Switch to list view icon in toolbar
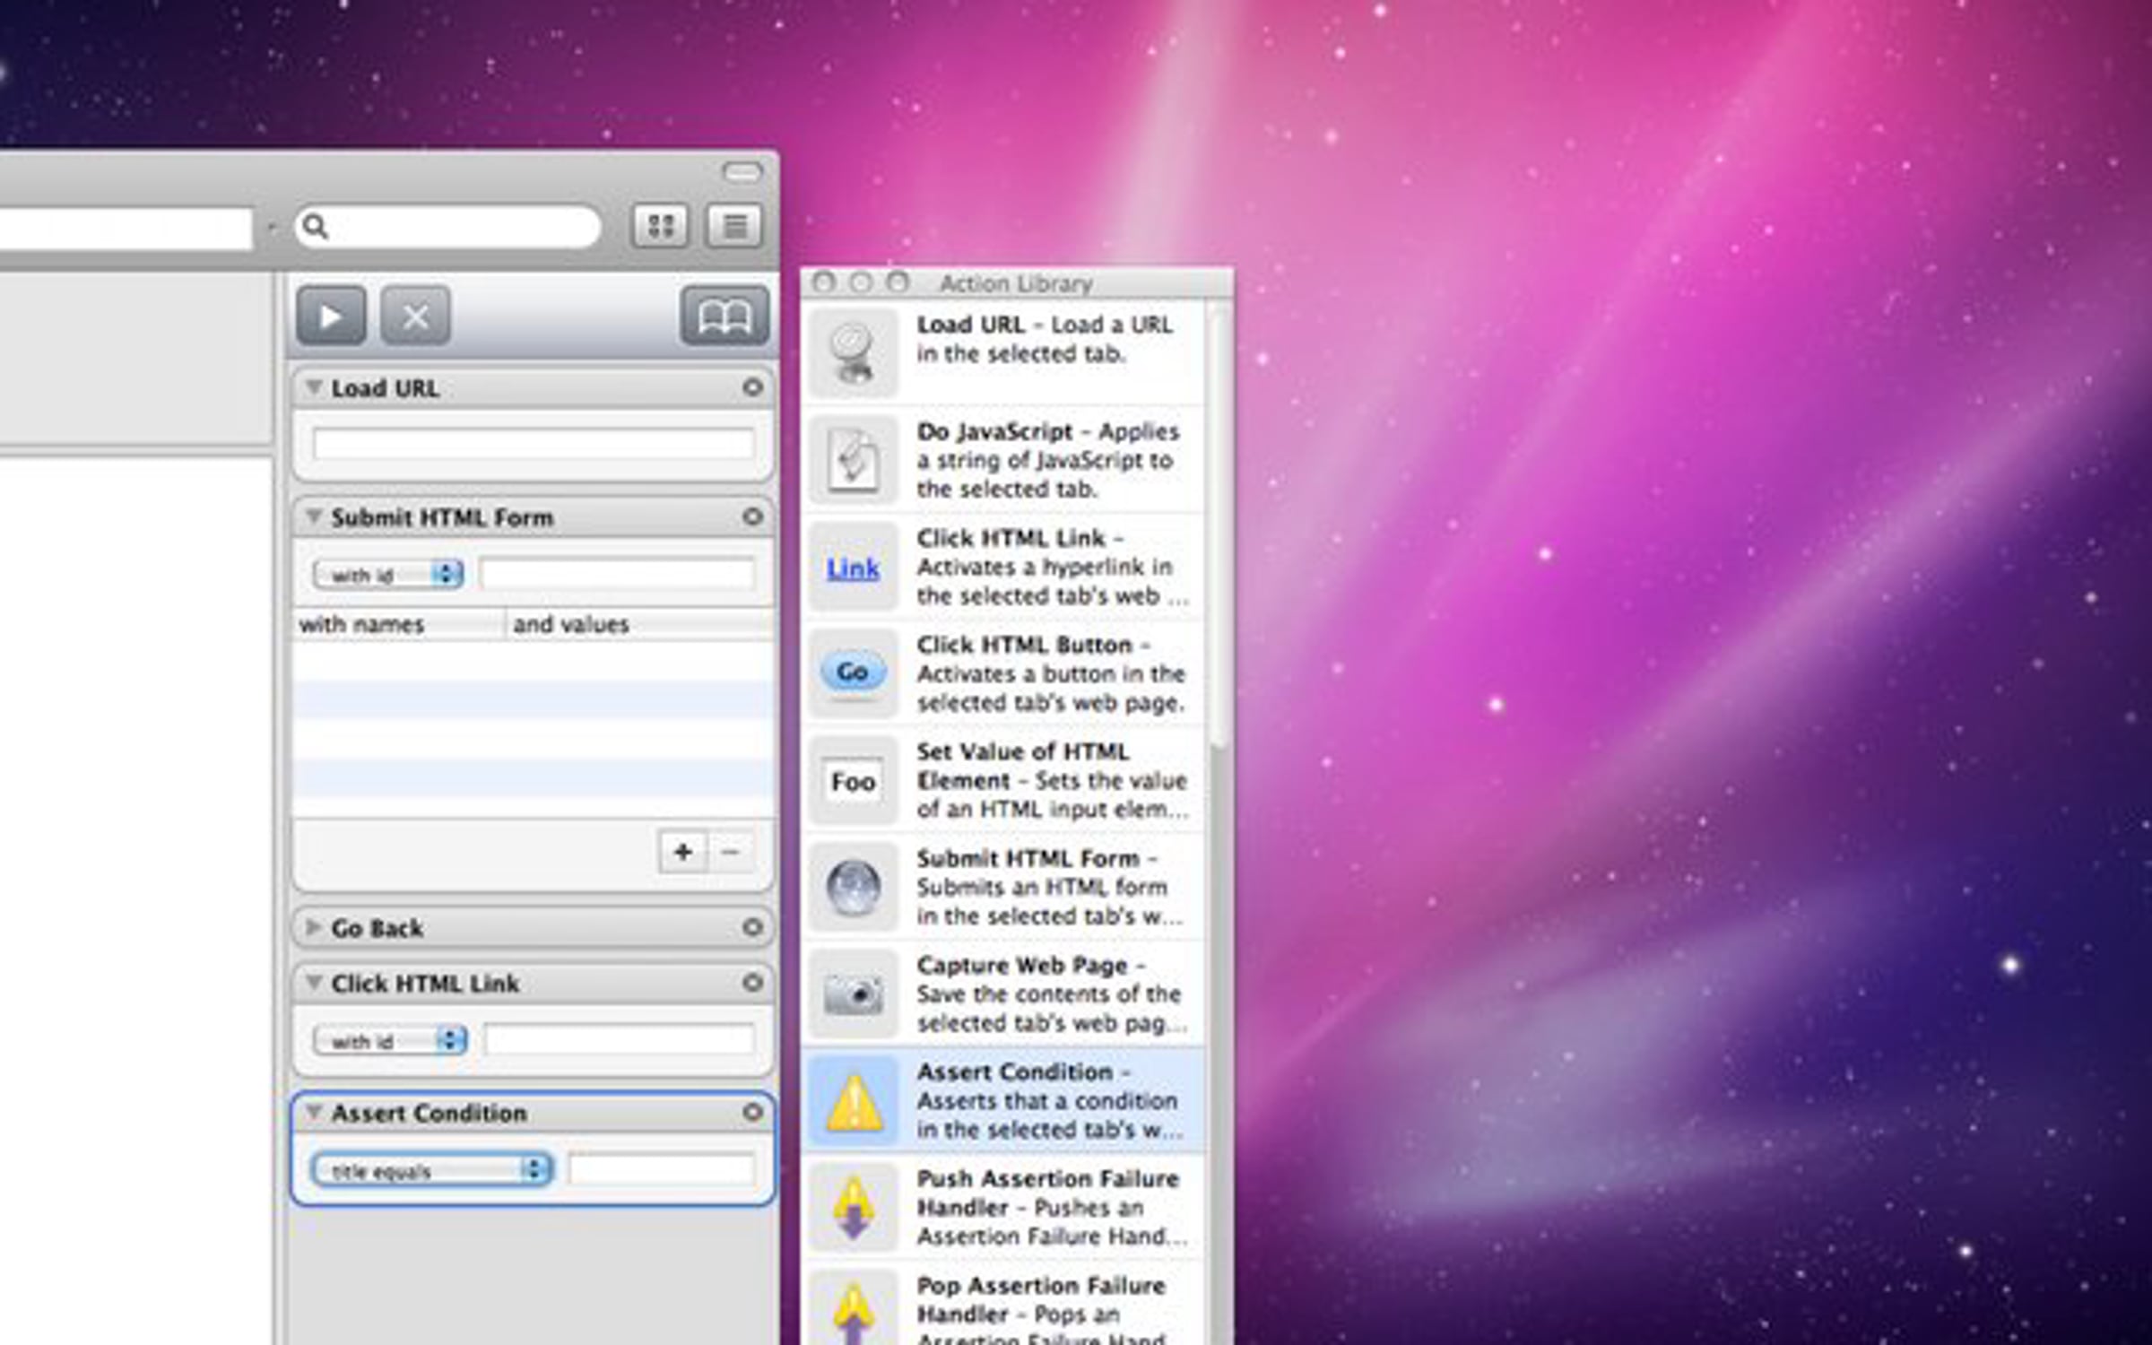Screen dimensions: 2152x1345 click(734, 226)
